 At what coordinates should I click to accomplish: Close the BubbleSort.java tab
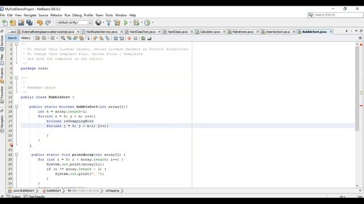pyautogui.click(x=331, y=32)
